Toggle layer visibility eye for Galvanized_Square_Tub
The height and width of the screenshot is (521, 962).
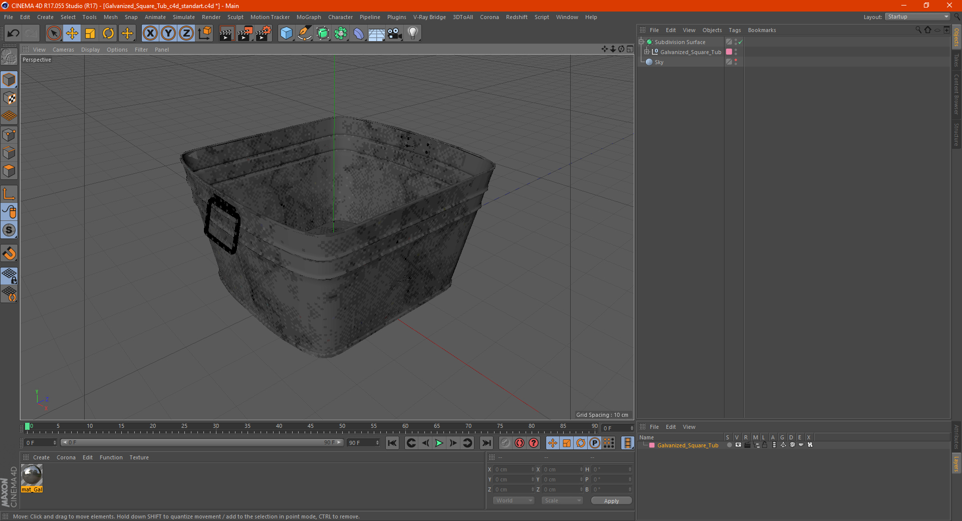pos(738,445)
